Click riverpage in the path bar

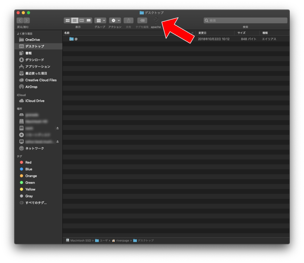point(122,240)
